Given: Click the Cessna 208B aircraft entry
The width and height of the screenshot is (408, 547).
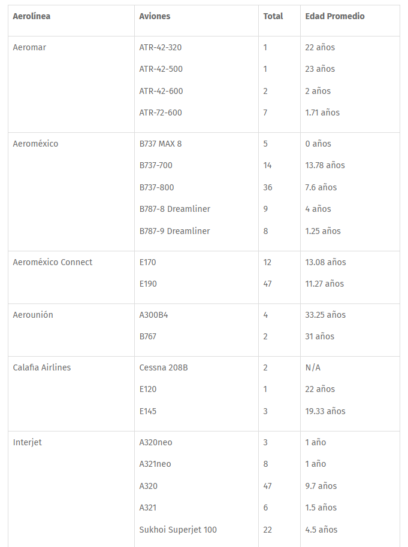Looking at the screenshot, I should coord(163,367).
